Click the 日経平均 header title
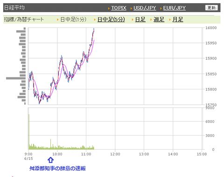The height and width of the screenshot is (177, 224). 14,7
